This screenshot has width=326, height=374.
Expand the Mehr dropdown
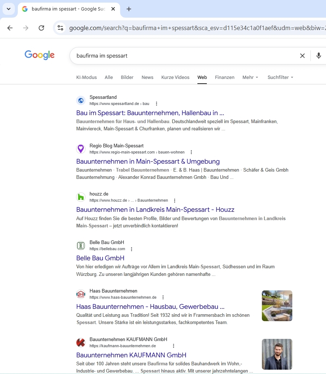click(x=250, y=77)
